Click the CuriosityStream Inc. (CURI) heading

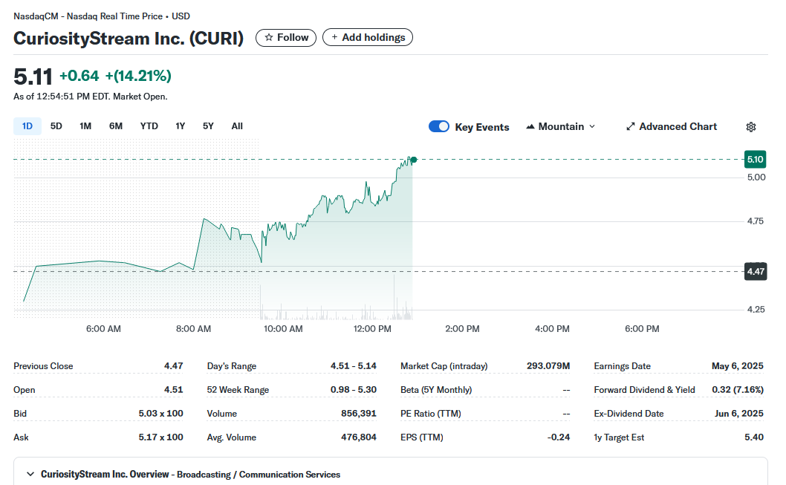pyautogui.click(x=129, y=39)
